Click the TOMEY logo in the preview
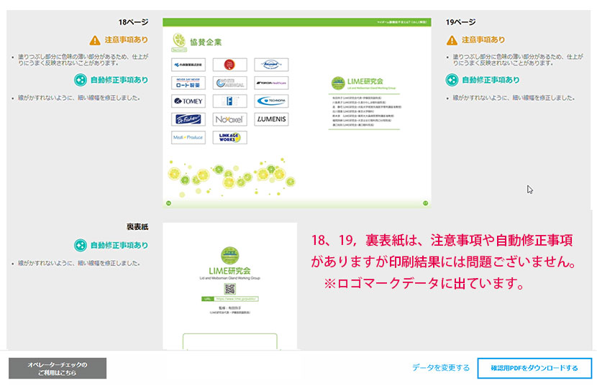Viewport: 597px width, 388px height. (x=188, y=101)
